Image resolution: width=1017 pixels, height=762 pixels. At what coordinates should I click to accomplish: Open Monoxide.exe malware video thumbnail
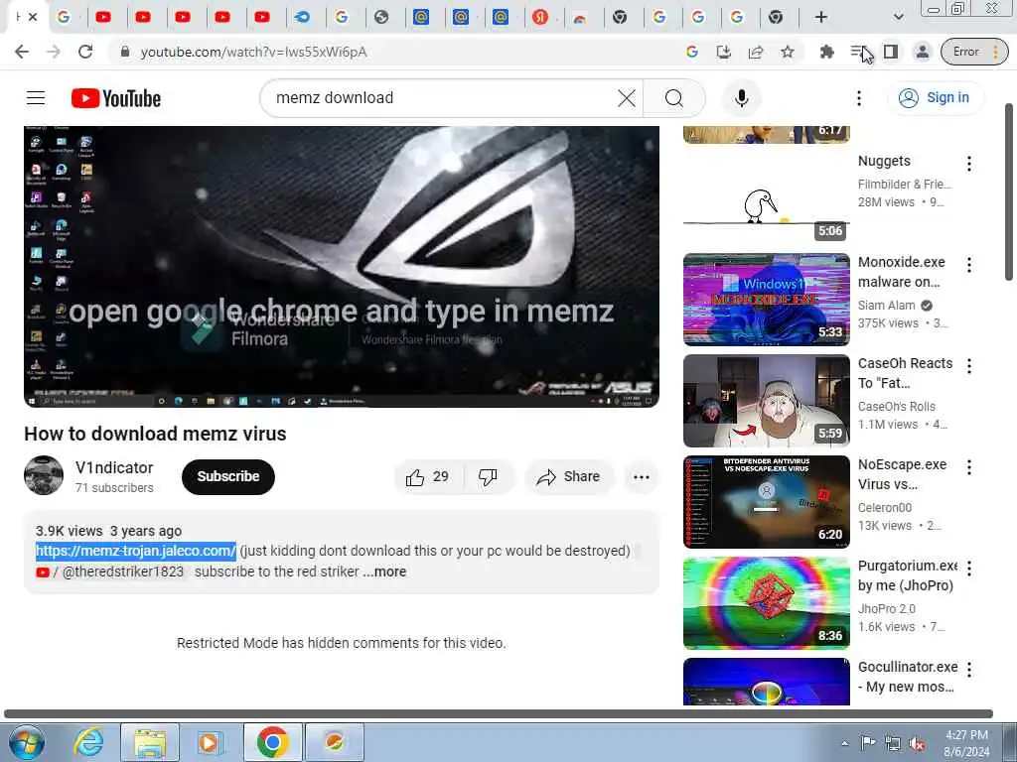(766, 300)
